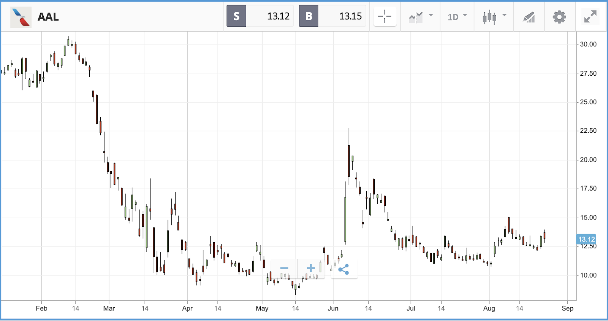Activate the crosshair cursor tool
Viewport: 608px width, 321px height.
click(385, 17)
